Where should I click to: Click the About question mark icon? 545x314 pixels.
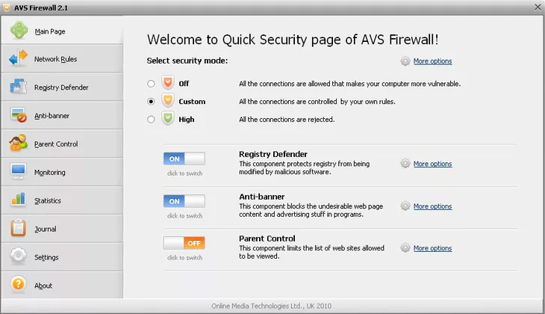(18, 284)
